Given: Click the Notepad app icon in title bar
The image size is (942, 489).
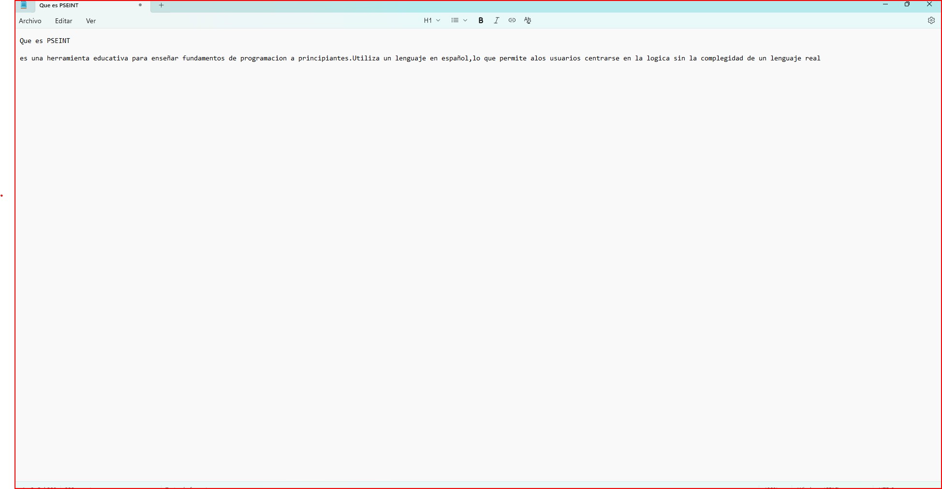Looking at the screenshot, I should click(x=24, y=5).
